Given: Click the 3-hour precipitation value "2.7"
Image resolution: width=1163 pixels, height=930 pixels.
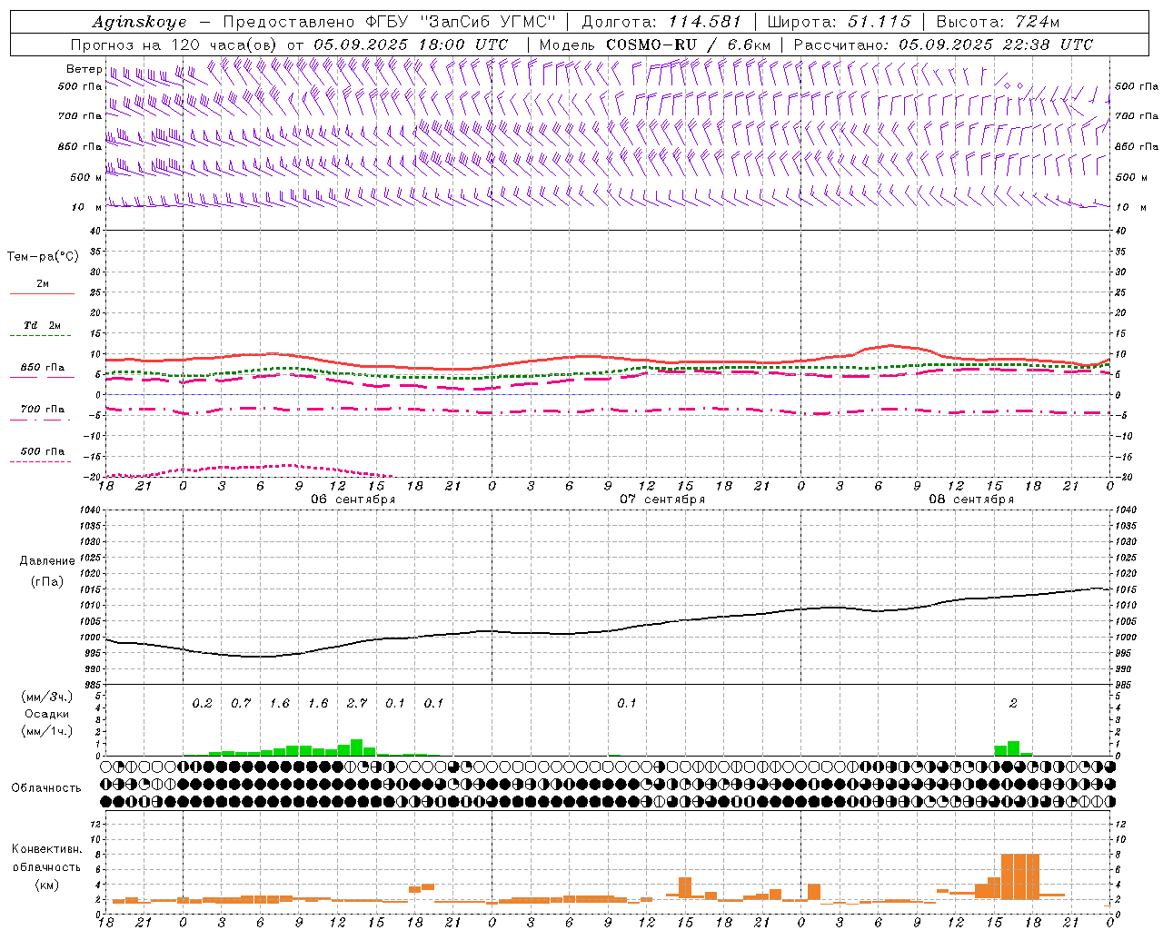Looking at the screenshot, I should [x=357, y=703].
